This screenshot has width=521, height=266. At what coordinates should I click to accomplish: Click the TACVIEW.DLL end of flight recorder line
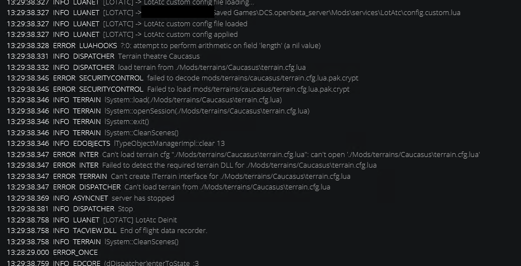tap(107, 230)
